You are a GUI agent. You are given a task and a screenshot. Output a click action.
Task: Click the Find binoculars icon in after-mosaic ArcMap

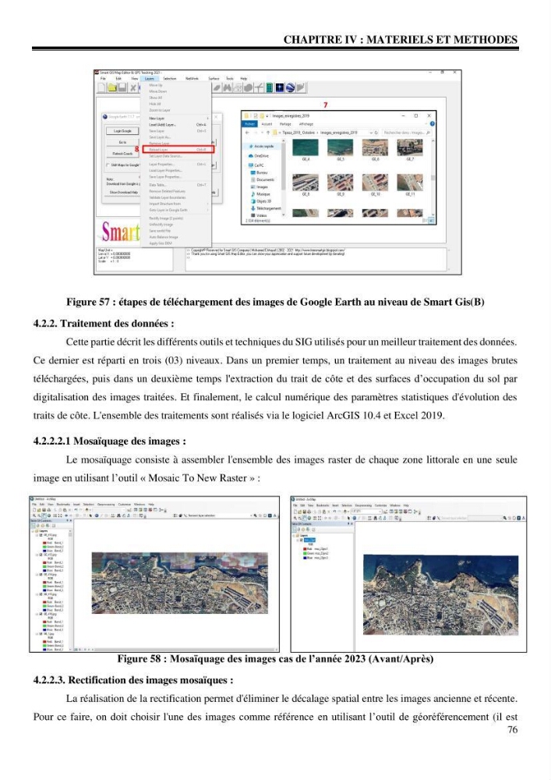(375, 518)
